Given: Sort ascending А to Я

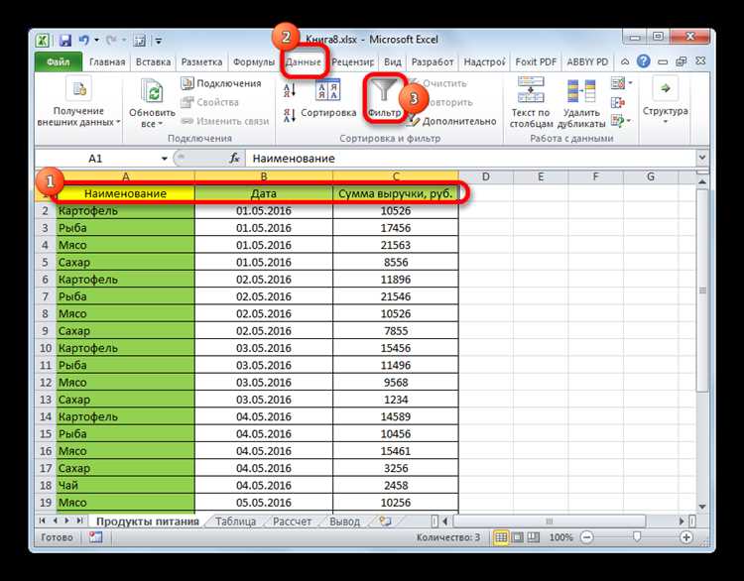Looking at the screenshot, I should [x=290, y=90].
